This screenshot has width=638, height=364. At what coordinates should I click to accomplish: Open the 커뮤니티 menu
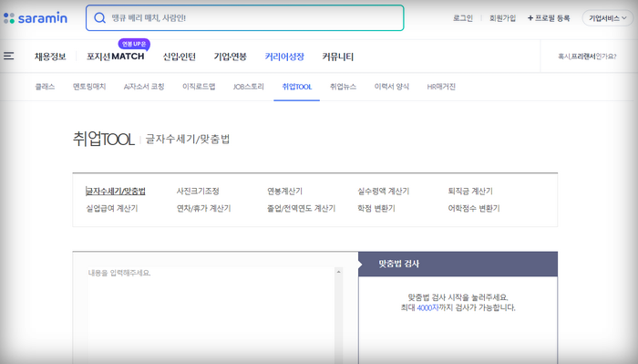338,57
